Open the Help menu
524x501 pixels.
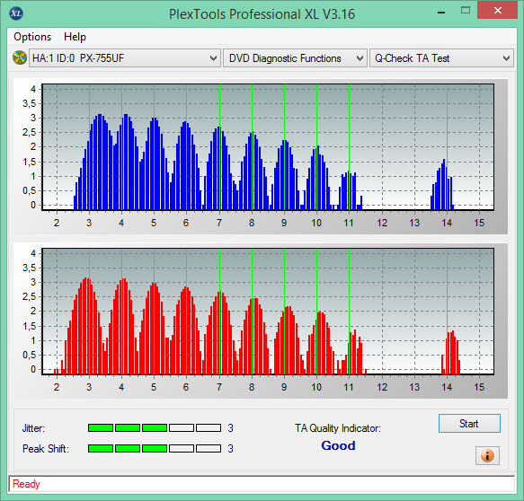pyautogui.click(x=75, y=37)
